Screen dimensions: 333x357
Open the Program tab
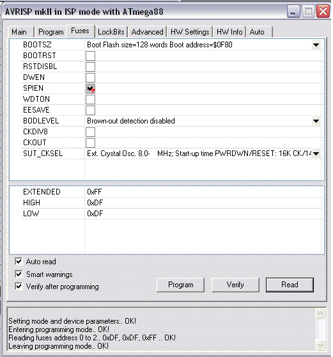click(x=51, y=32)
